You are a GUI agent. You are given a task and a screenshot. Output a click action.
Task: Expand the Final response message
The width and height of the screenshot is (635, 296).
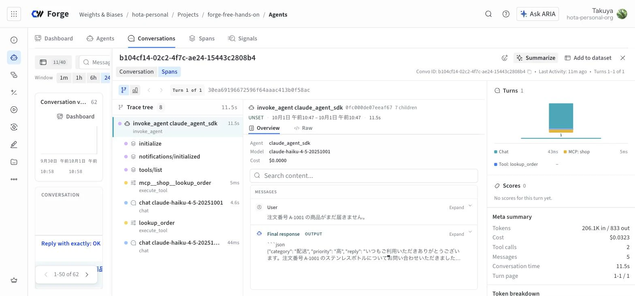(x=460, y=234)
